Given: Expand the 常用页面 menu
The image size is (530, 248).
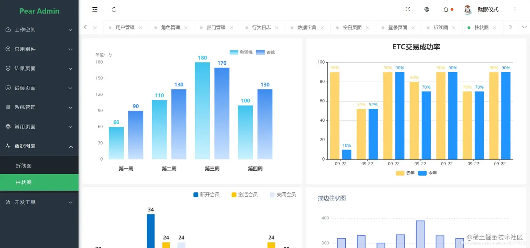Looking at the screenshot, I should coord(70,127).
